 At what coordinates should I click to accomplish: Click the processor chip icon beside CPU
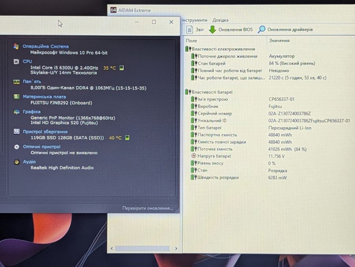[x=16, y=62]
